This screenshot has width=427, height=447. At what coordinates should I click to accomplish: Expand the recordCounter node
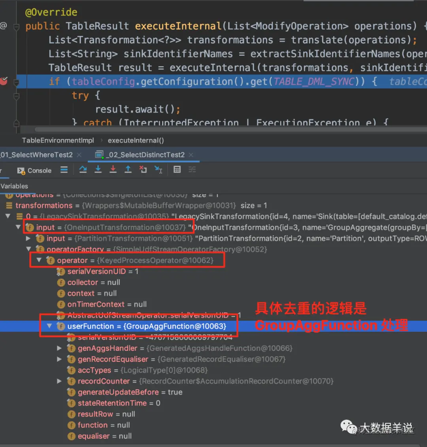59,381
